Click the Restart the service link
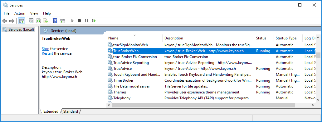This screenshot has height=122, width=322. pyautogui.click(x=47, y=53)
